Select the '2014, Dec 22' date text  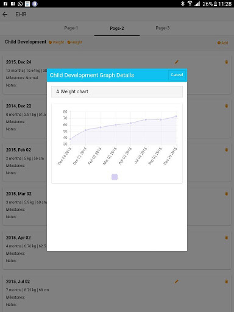[18, 106]
